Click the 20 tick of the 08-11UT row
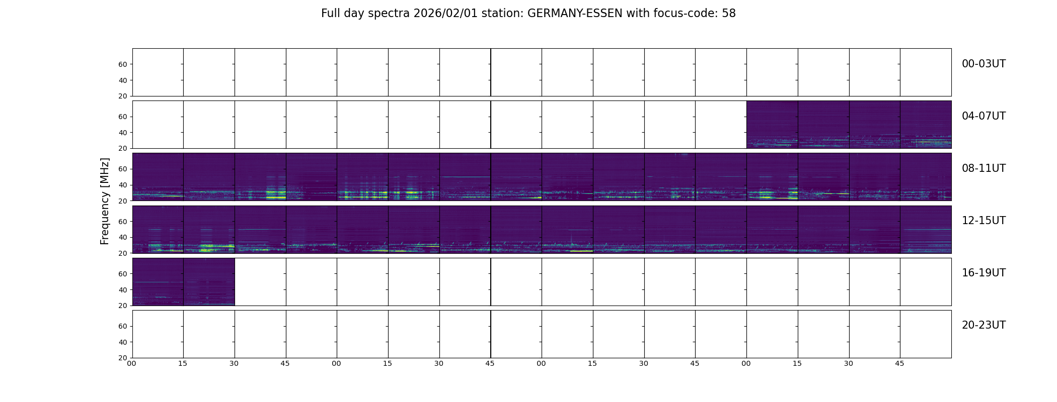This screenshot has height=402, width=1057. coord(122,201)
